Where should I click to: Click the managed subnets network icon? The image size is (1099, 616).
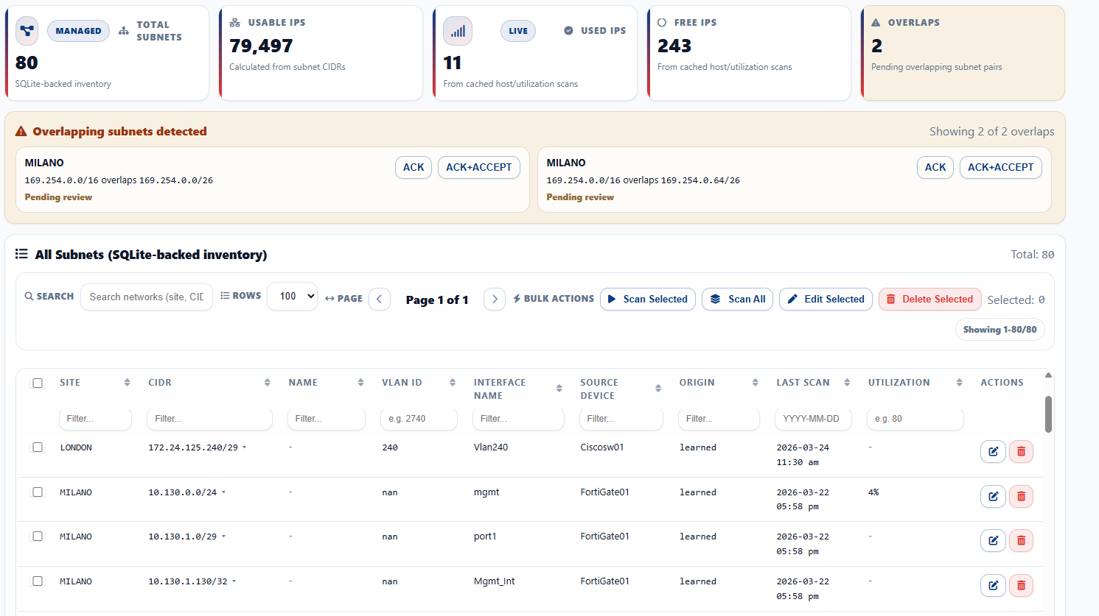coord(27,31)
